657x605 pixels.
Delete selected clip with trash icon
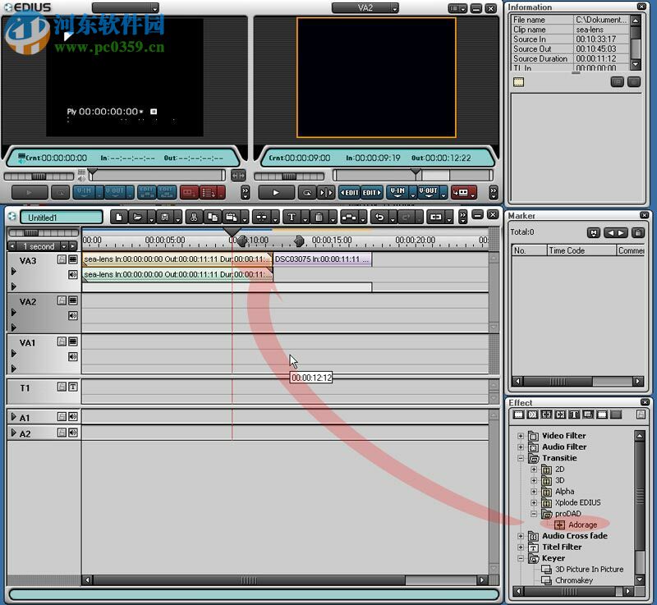(x=319, y=217)
